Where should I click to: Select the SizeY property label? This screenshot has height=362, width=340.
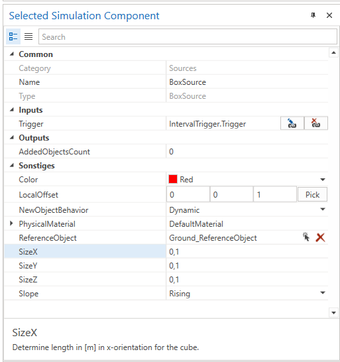tap(28, 265)
